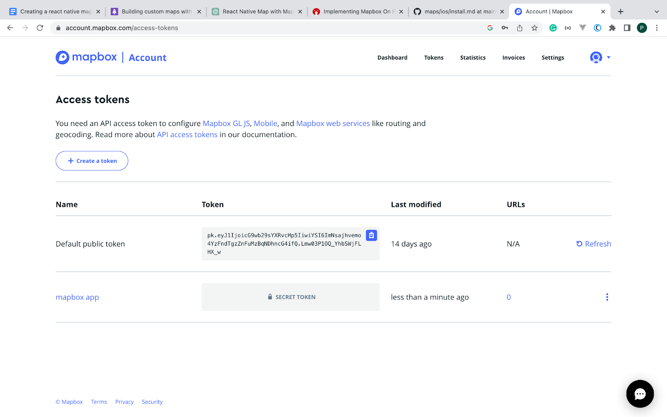Expand the tab search chevron

657,12
